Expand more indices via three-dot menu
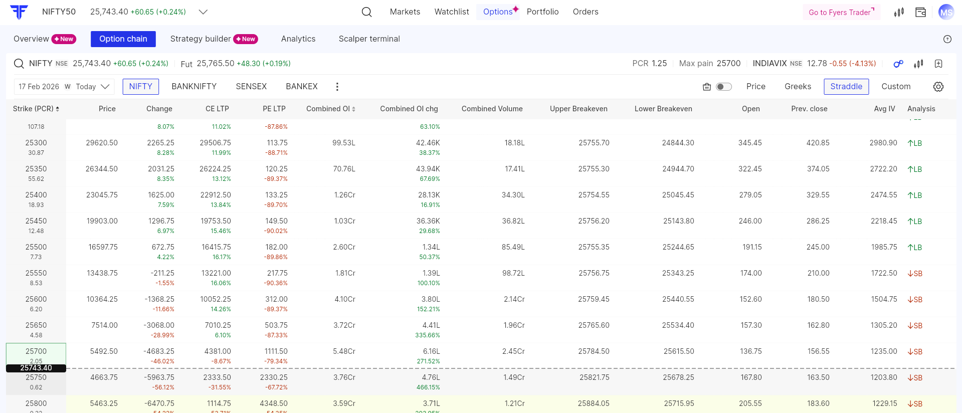962x413 pixels. (337, 87)
